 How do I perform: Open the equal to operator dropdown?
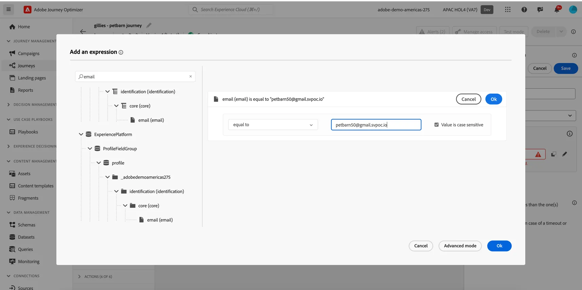tap(273, 125)
